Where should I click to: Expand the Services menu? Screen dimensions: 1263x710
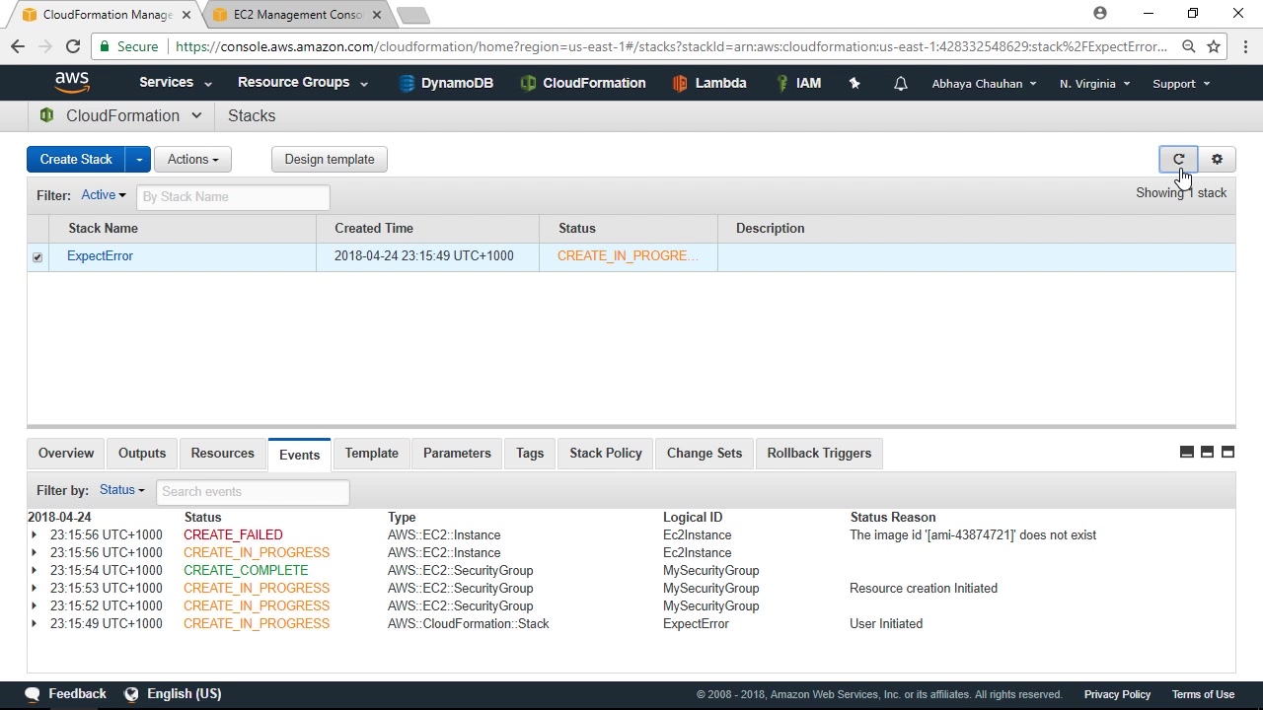click(x=176, y=83)
